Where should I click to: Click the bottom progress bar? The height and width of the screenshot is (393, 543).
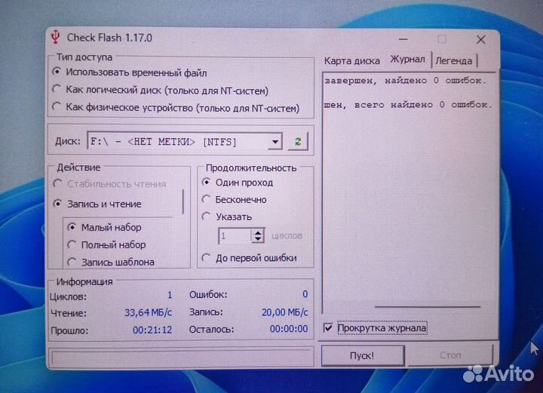181,357
